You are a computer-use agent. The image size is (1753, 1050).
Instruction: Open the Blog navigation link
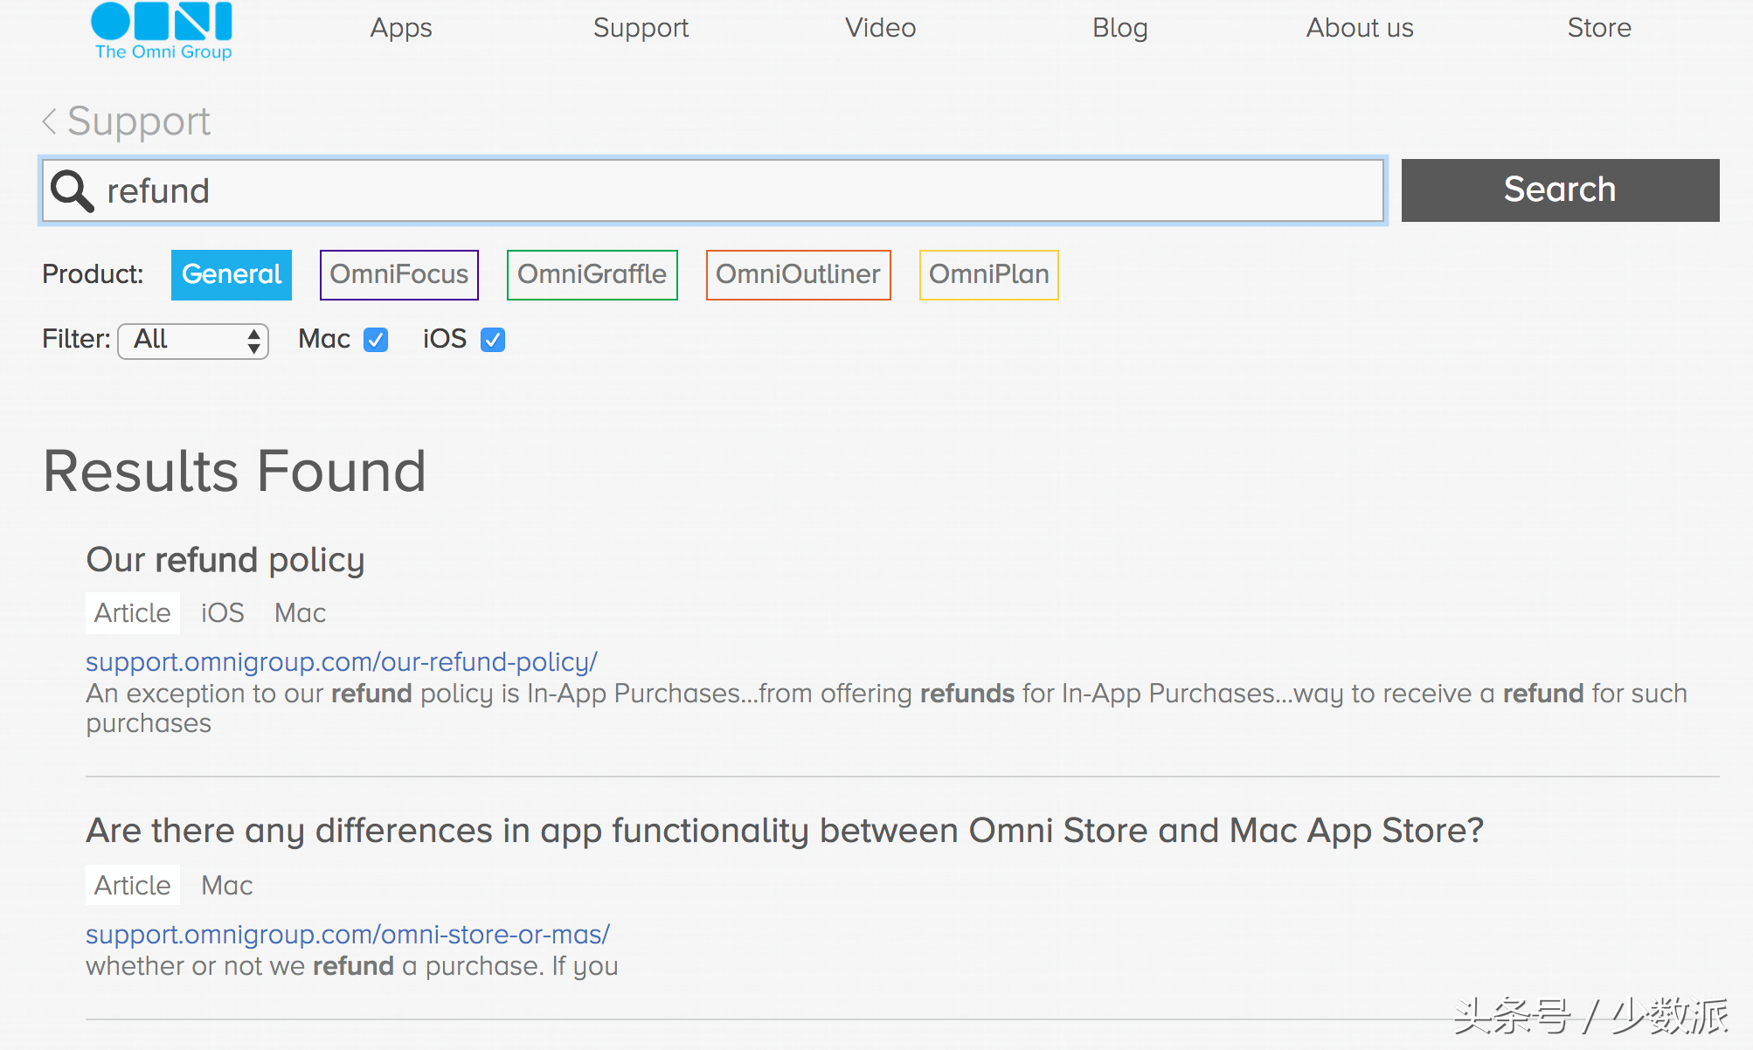click(1119, 28)
